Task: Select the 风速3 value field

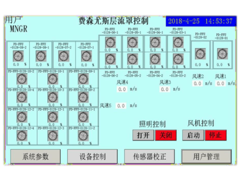Action: (165, 89)
